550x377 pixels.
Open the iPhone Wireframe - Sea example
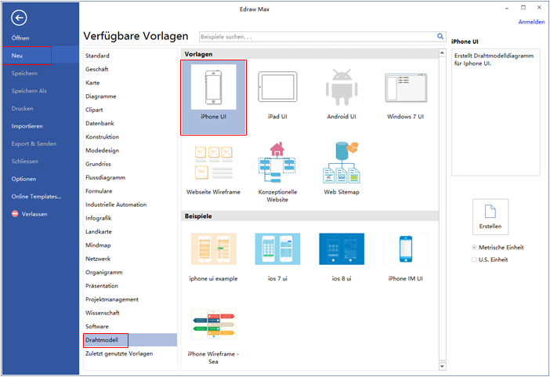click(214, 324)
